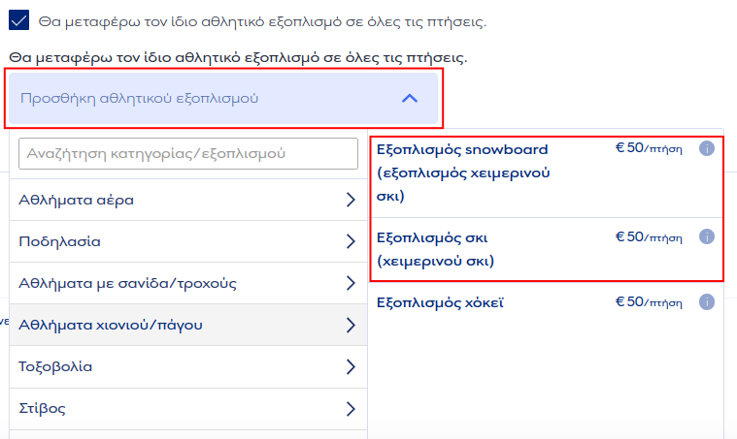Click chevron next to Αθλήματα με σανίδα/τροχούς
737x439 pixels.
click(350, 284)
